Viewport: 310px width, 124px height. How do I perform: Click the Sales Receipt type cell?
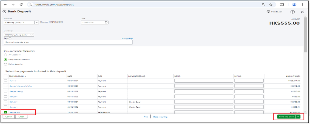(103, 112)
